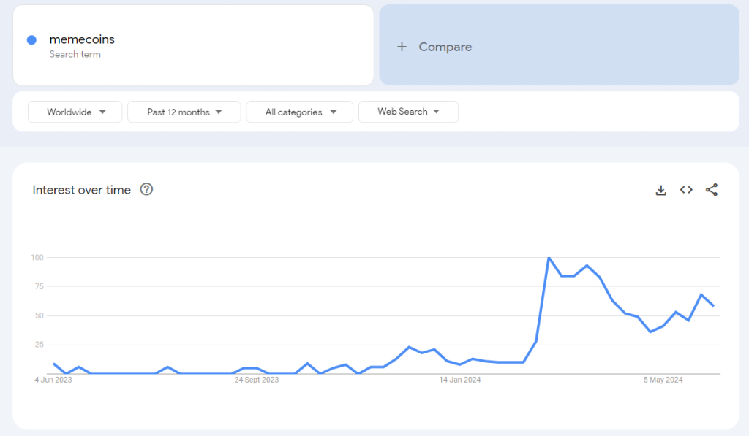Image resolution: width=749 pixels, height=436 pixels.
Task: Open the Web Search type dropdown
Action: pos(408,112)
